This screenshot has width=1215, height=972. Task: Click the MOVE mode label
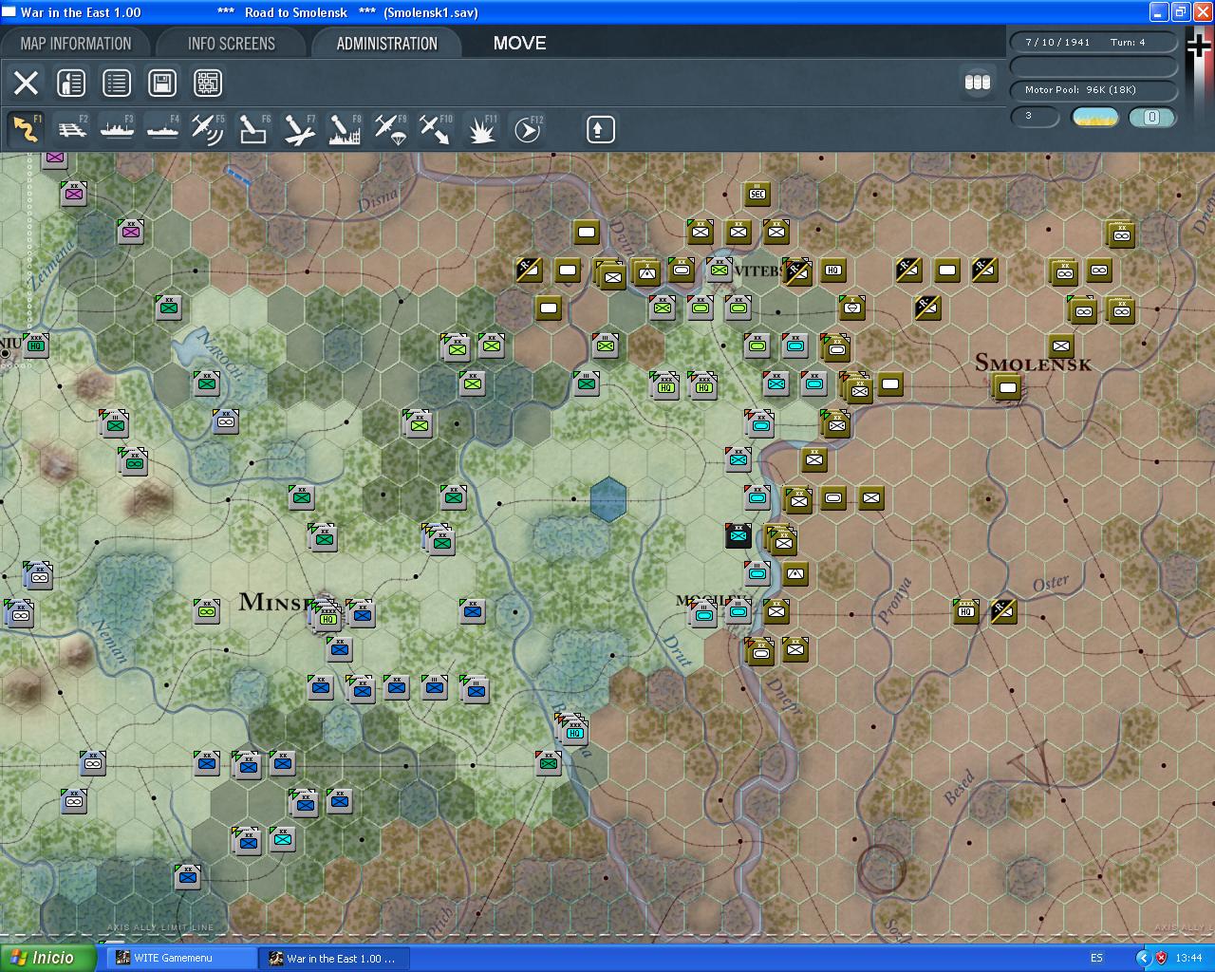520,43
